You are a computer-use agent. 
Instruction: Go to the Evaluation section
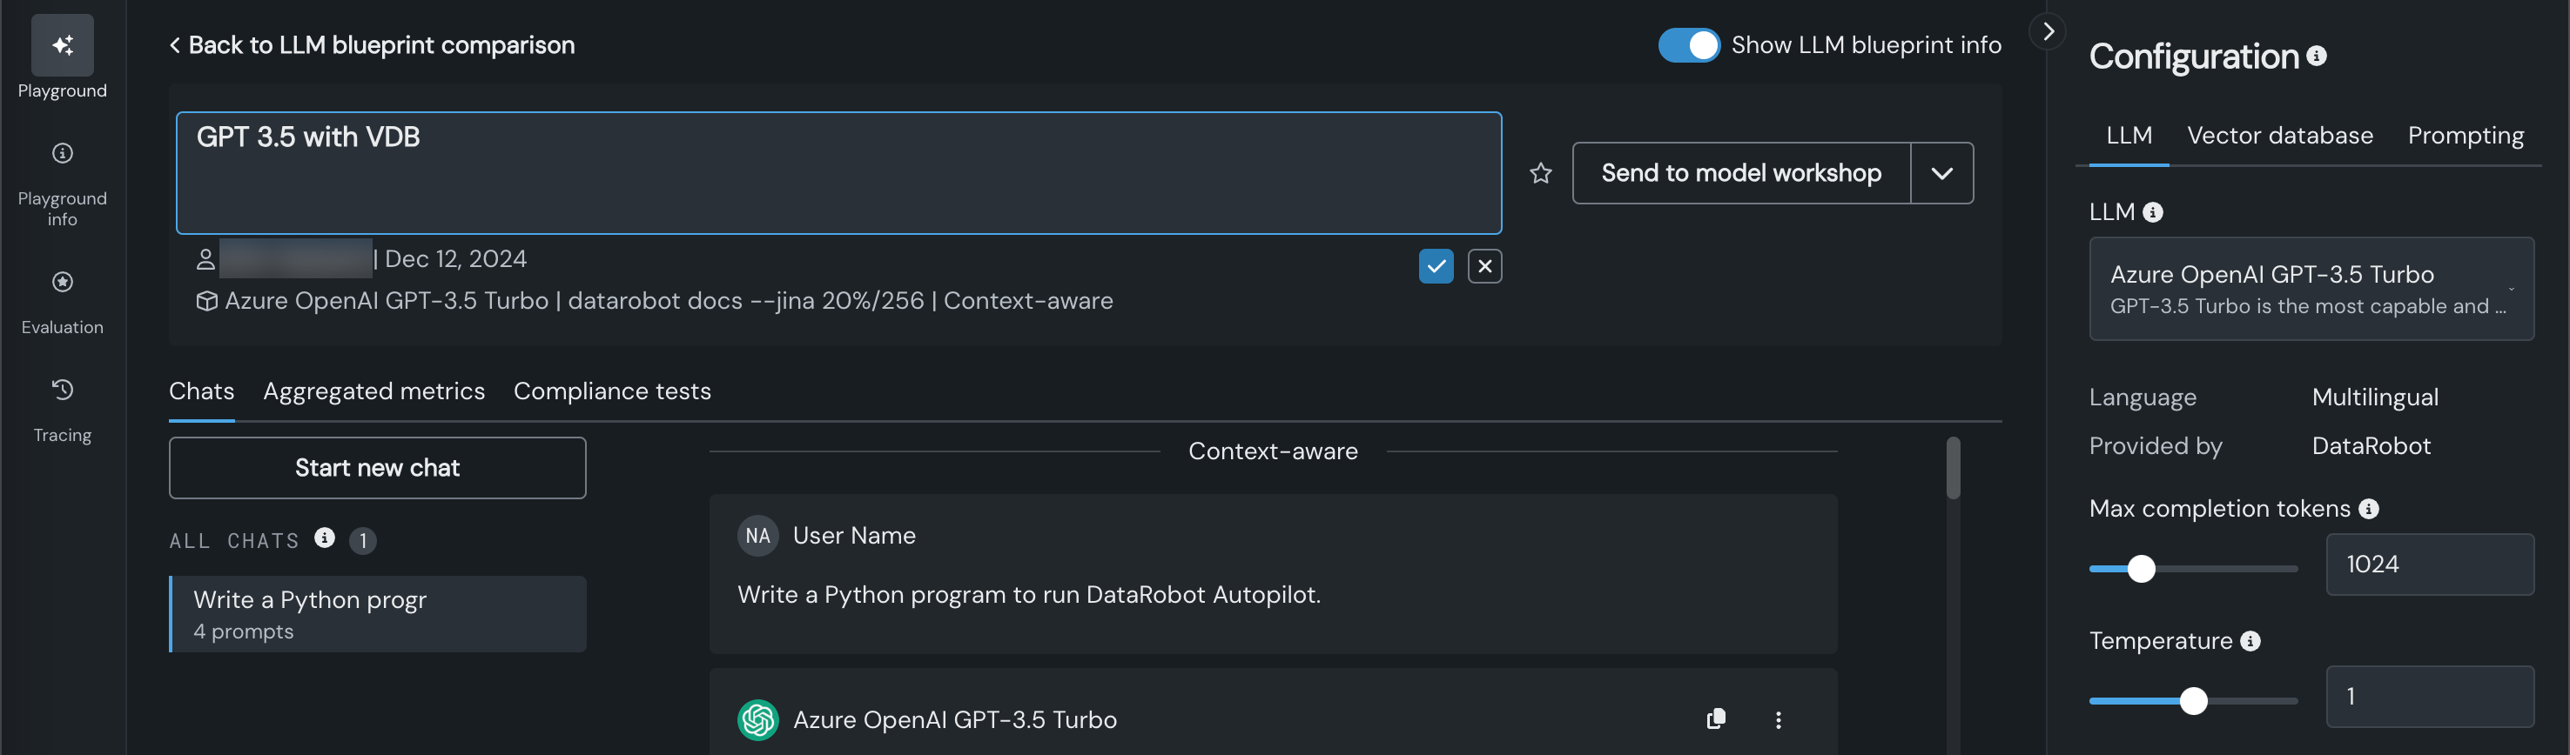coord(62,282)
